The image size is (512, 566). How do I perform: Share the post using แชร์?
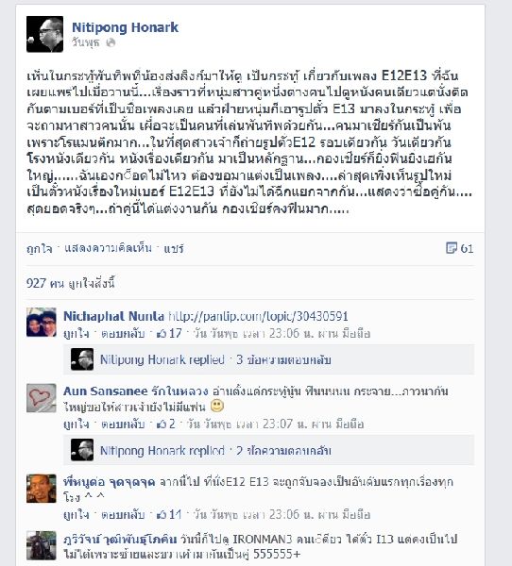(174, 248)
